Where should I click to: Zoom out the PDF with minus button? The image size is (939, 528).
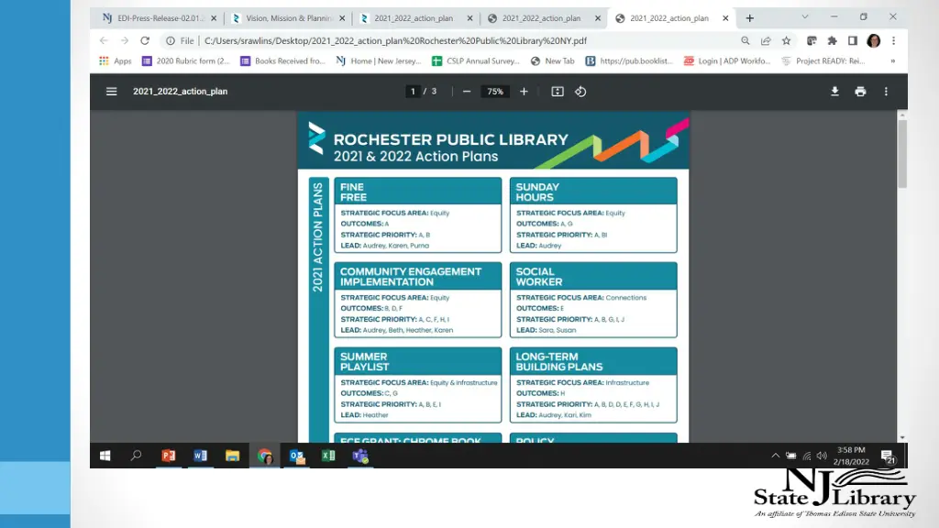pyautogui.click(x=467, y=92)
